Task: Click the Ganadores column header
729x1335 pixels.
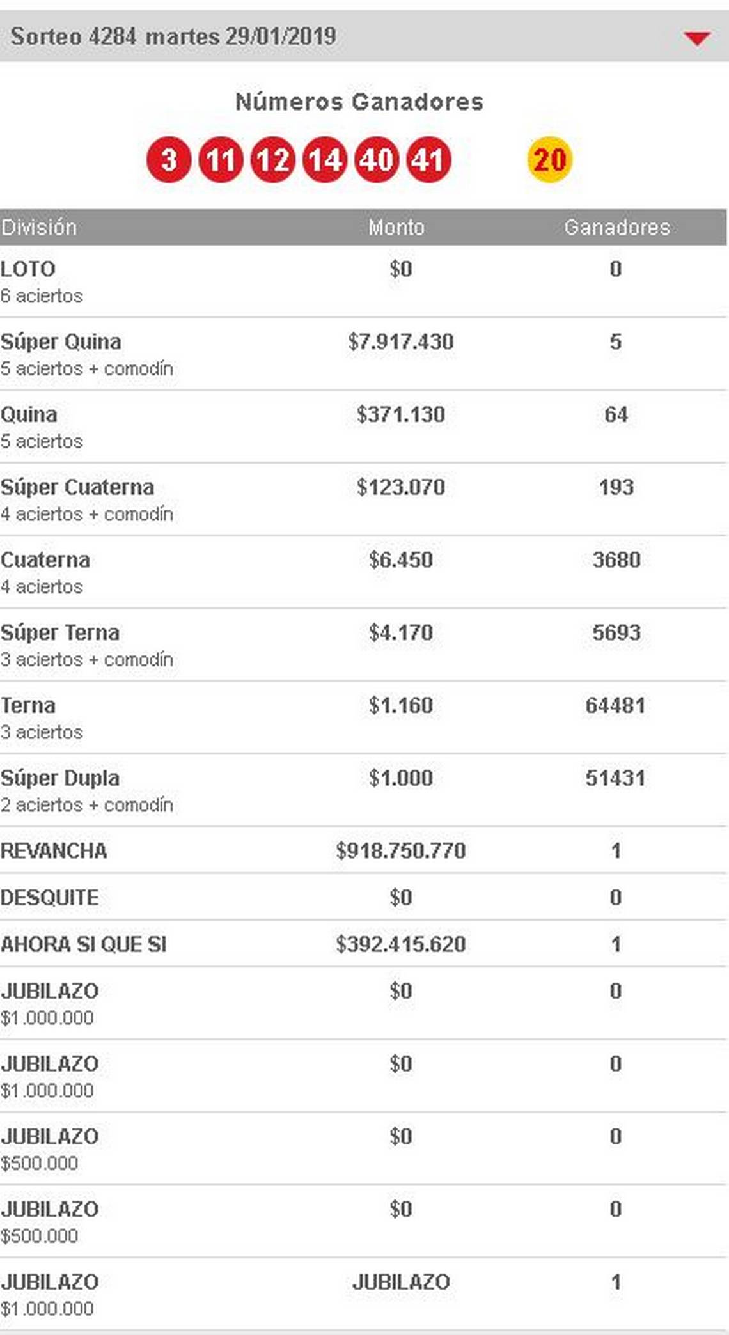Action: pos(616,228)
